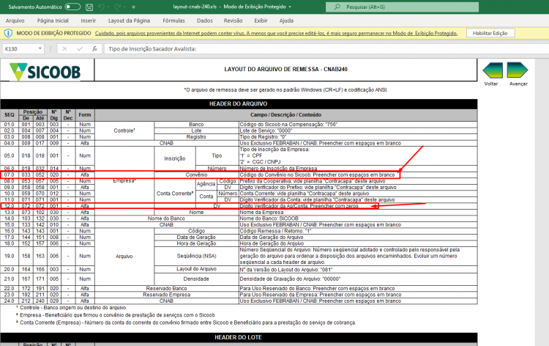Click the formula bar cancel X icon
This screenshot has height=346, width=549.
(x=64, y=48)
